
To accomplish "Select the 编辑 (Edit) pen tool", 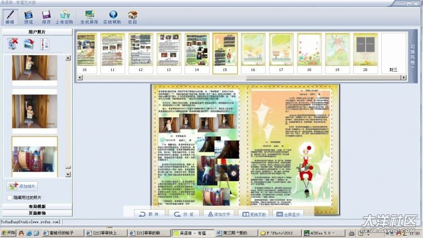I will [10, 16].
